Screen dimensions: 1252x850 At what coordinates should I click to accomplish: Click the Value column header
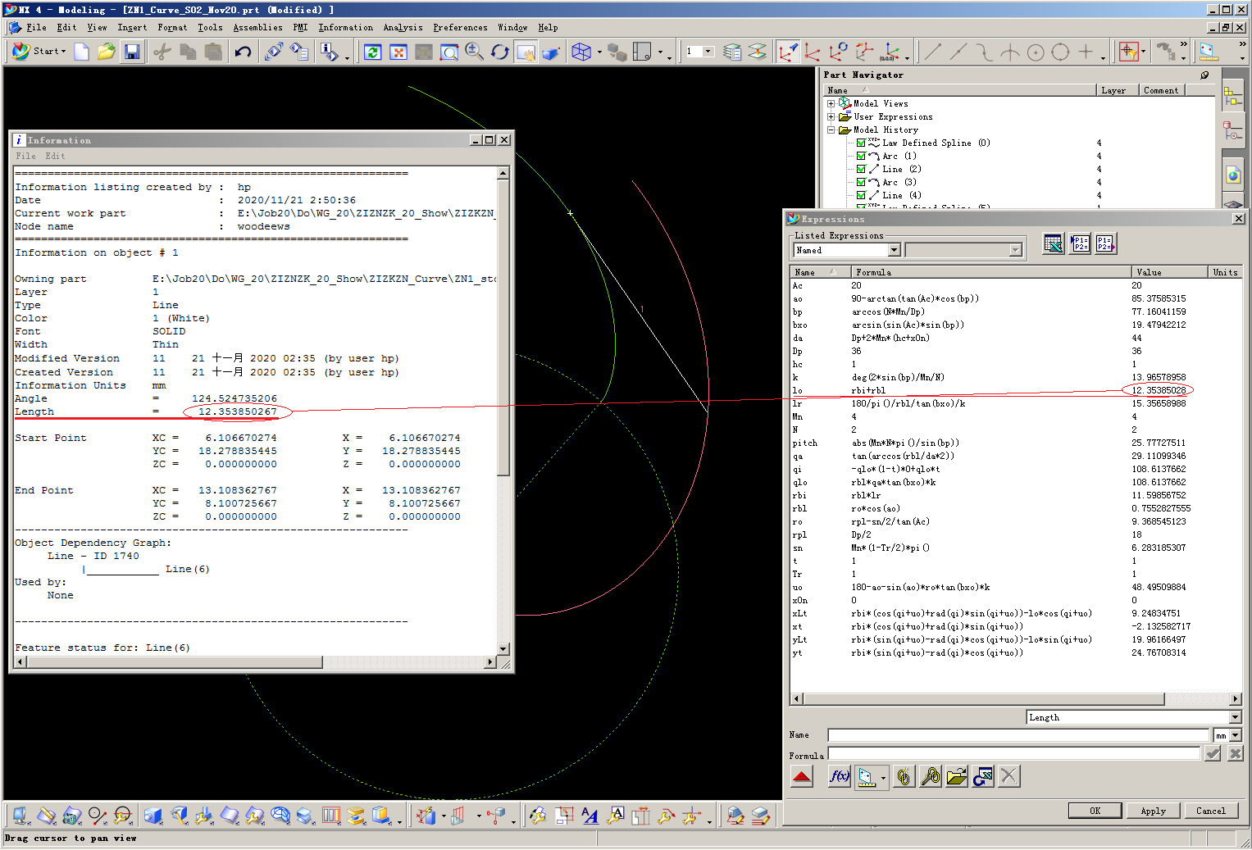click(1170, 272)
